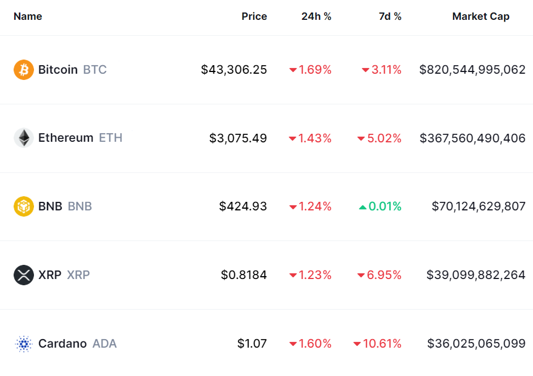Open the Cardano name link
The height and width of the screenshot is (376, 533).
pos(62,344)
